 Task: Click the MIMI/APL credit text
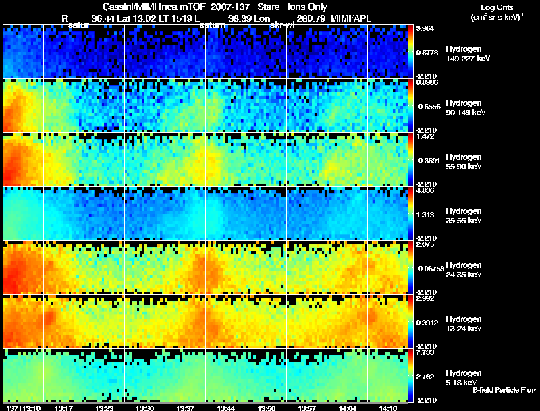(x=351, y=18)
